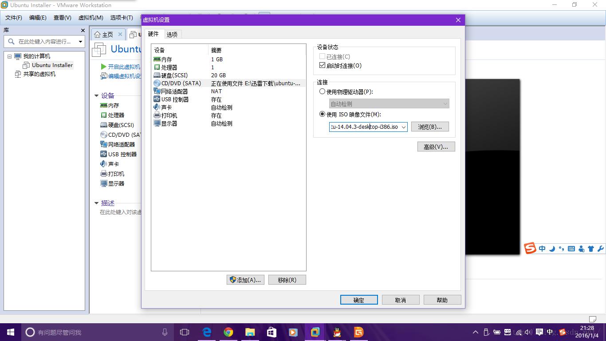Image resolution: width=606 pixels, height=341 pixels.
Task: Click the 取消 cancel button
Action: point(401,300)
